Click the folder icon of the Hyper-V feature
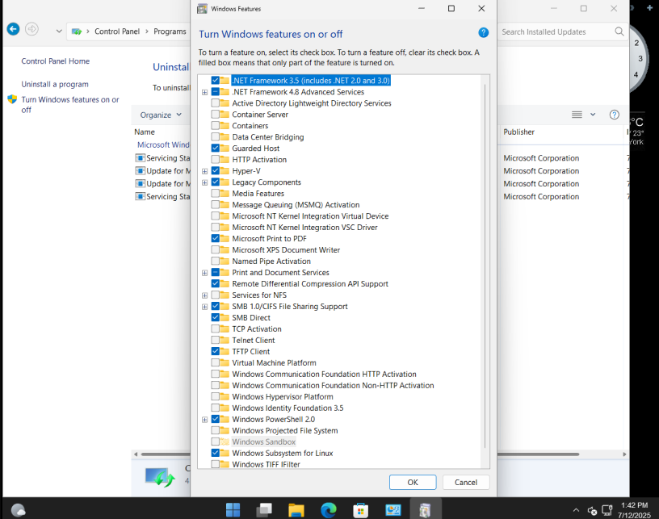The height and width of the screenshot is (519, 659). (225, 171)
